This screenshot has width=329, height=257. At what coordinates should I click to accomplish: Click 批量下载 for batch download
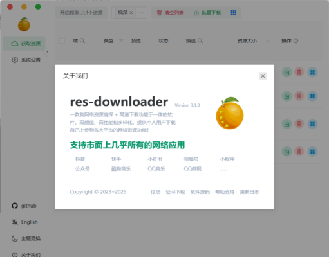tap(207, 13)
